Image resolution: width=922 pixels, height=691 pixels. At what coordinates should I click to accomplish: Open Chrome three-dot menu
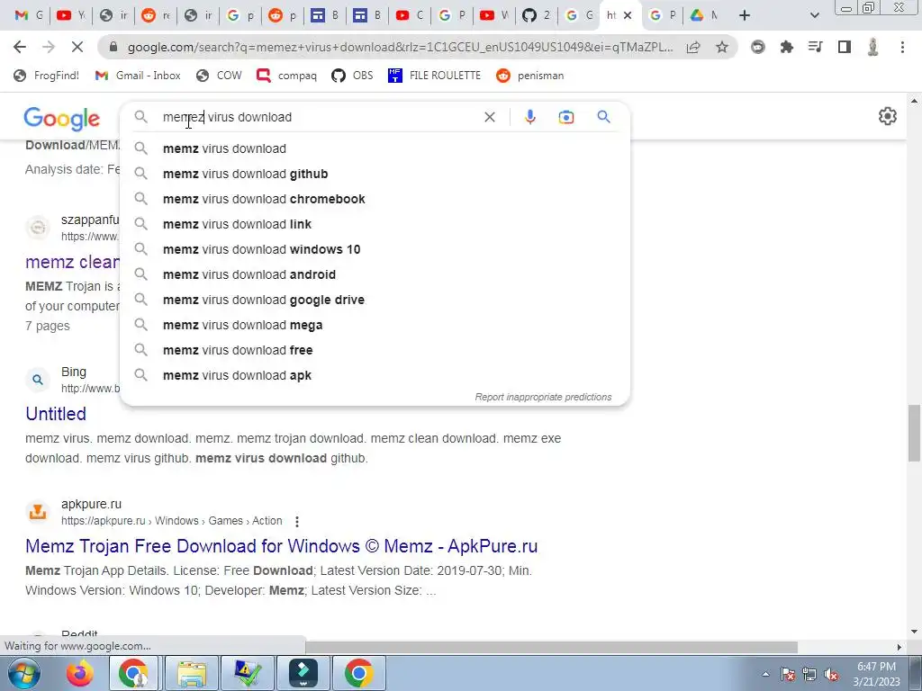(x=902, y=47)
